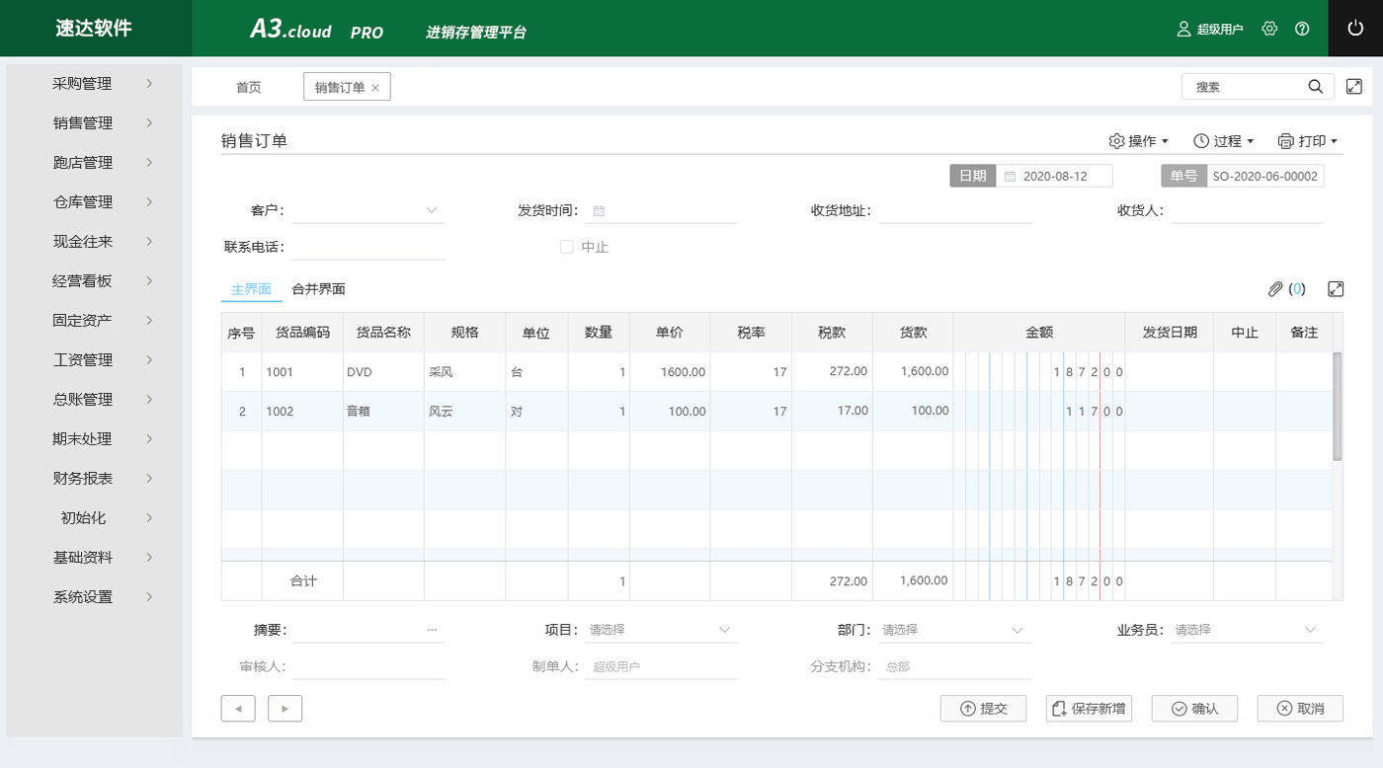Viewport: 1383px width, 768px height.
Task: Open 总账管理 sidebar menu
Action: tap(94, 400)
